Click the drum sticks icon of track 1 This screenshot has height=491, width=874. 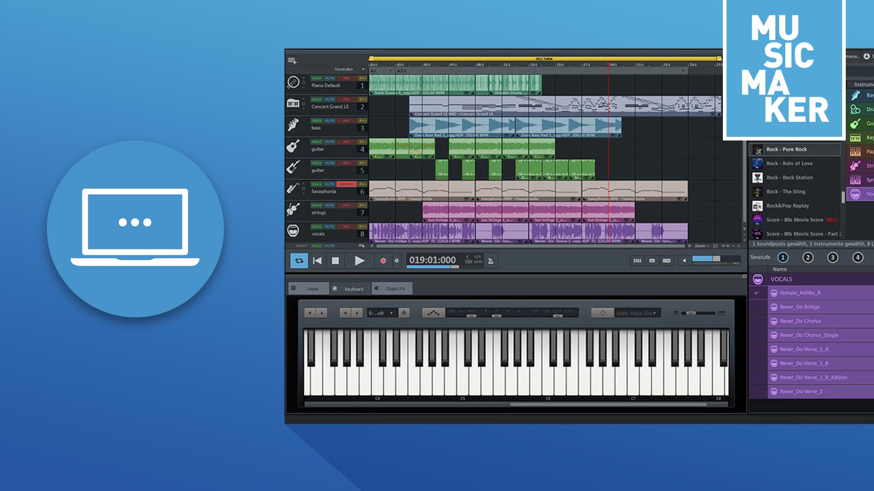click(x=293, y=82)
